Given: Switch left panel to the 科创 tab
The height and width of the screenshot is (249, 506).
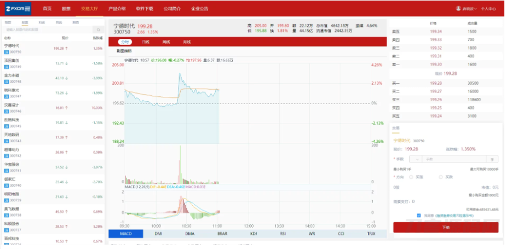Looking at the screenshot, I should 42,22.
